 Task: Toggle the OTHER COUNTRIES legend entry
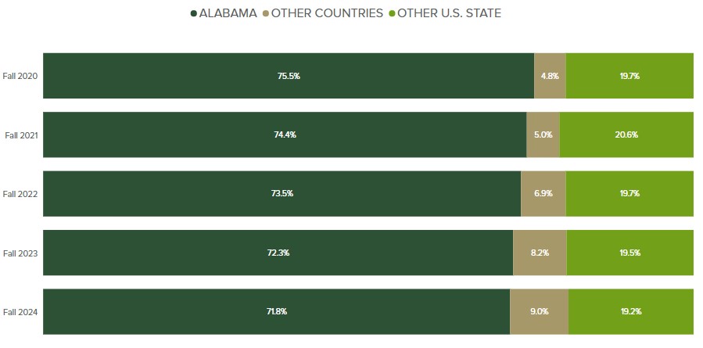click(327, 13)
